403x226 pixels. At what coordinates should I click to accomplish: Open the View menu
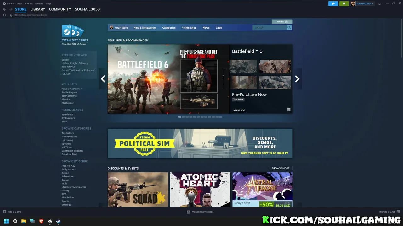point(19,3)
